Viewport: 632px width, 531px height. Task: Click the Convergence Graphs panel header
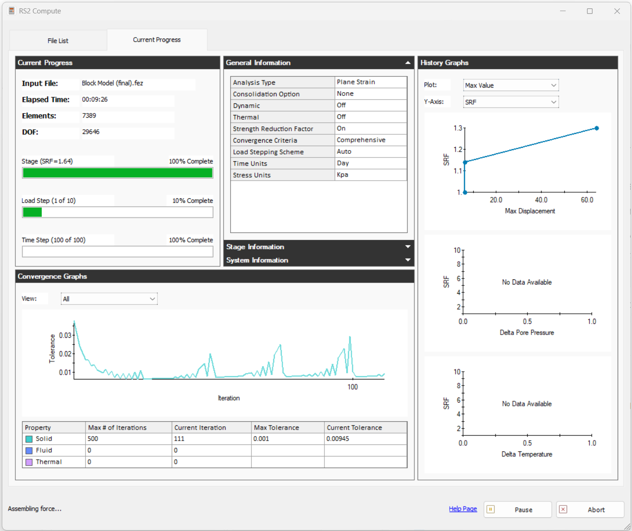[x=215, y=276]
